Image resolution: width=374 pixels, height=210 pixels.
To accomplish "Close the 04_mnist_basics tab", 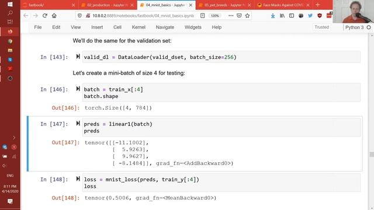I will coord(191,5).
